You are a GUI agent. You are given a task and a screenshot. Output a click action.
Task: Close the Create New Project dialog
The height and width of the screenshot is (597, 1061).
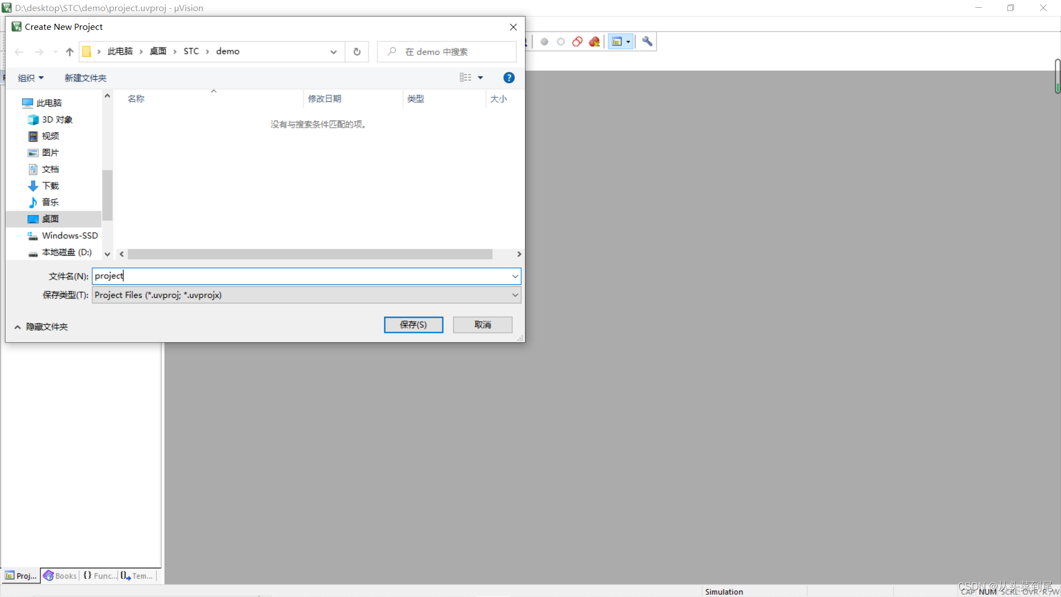tap(513, 27)
